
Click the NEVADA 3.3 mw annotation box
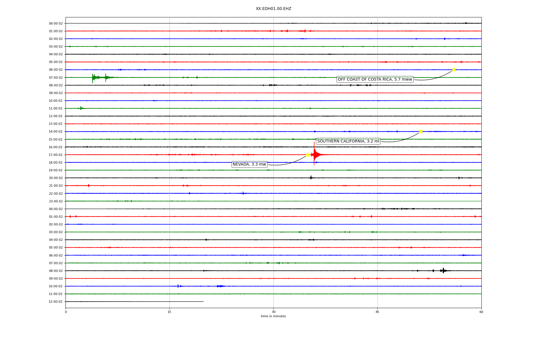point(249,164)
